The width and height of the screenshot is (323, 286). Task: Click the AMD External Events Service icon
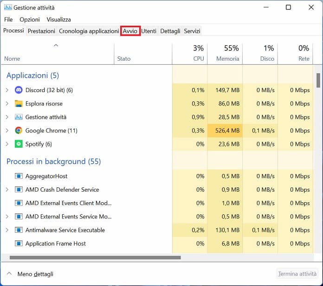click(x=19, y=216)
